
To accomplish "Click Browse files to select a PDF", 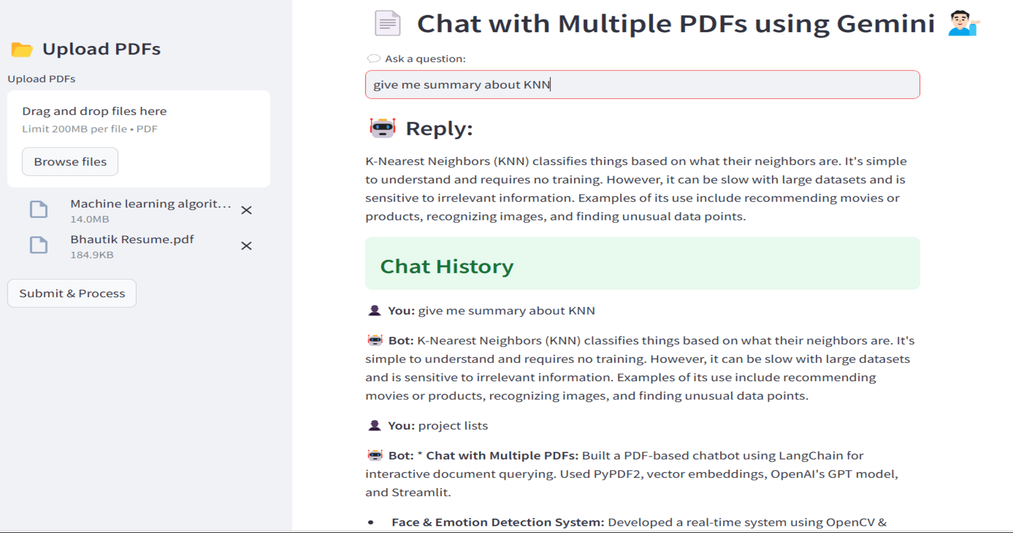I will (69, 161).
